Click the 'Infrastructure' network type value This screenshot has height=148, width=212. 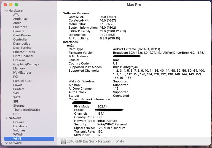click(107, 121)
